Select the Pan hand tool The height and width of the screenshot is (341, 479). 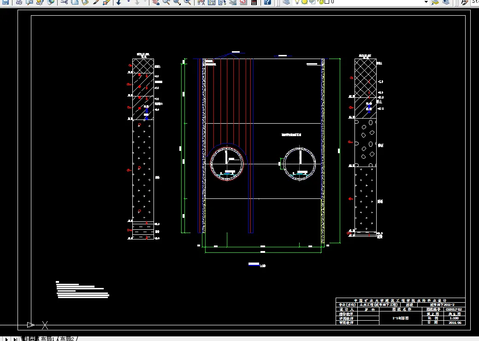pos(156,2)
